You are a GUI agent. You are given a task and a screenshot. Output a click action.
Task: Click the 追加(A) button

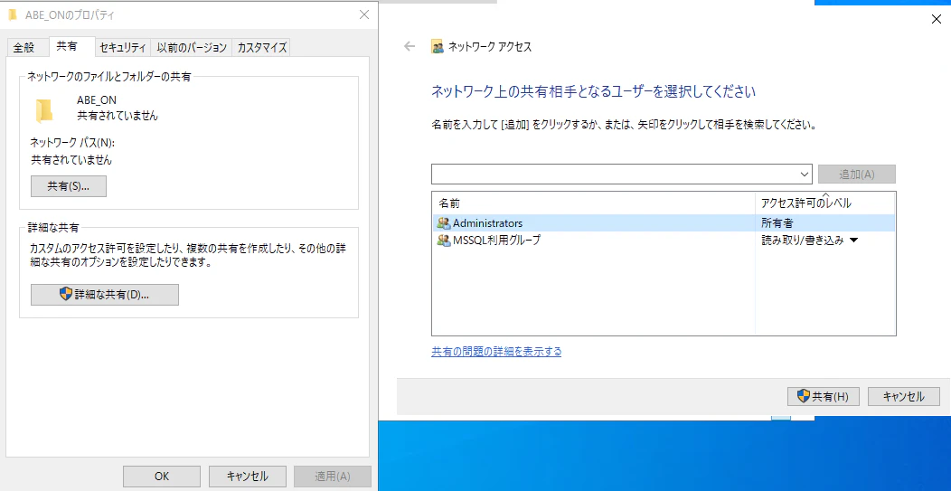click(856, 175)
